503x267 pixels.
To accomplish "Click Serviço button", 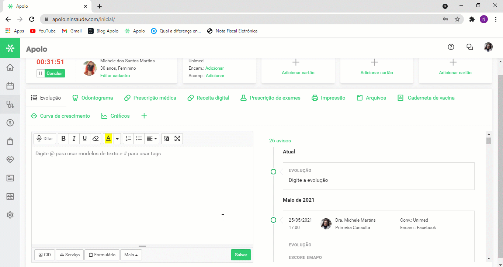I will coord(70,255).
